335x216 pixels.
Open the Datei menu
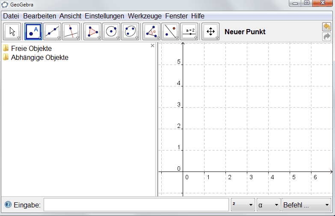(x=11, y=16)
